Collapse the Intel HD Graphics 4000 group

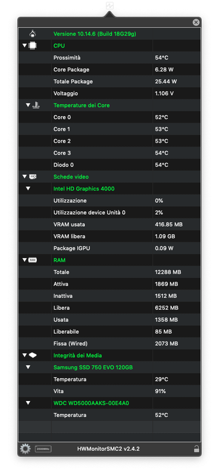tap(28, 189)
